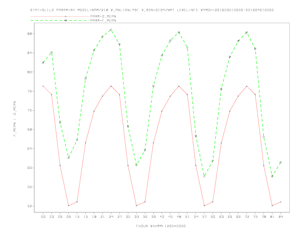
Task: Click x-axis tick label 36
Action: 145,217
